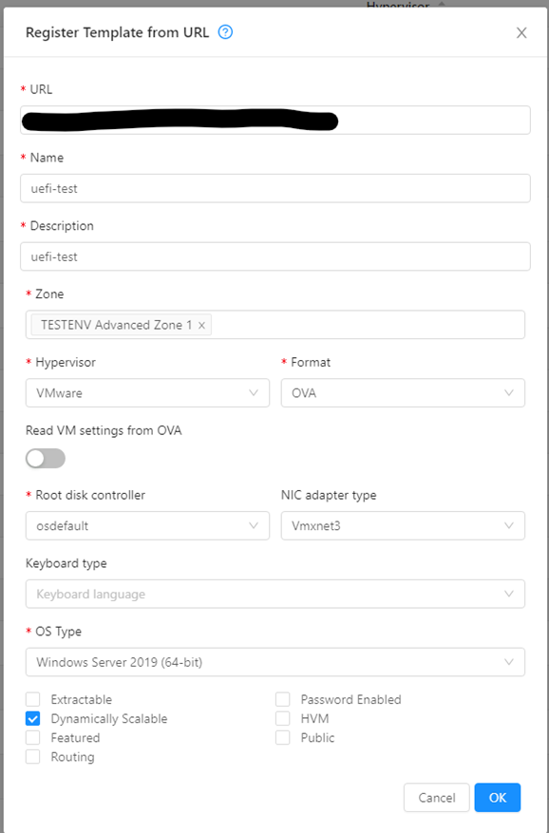Open the help icon beside Register Template title
The width and height of the screenshot is (549, 833).
tap(225, 32)
